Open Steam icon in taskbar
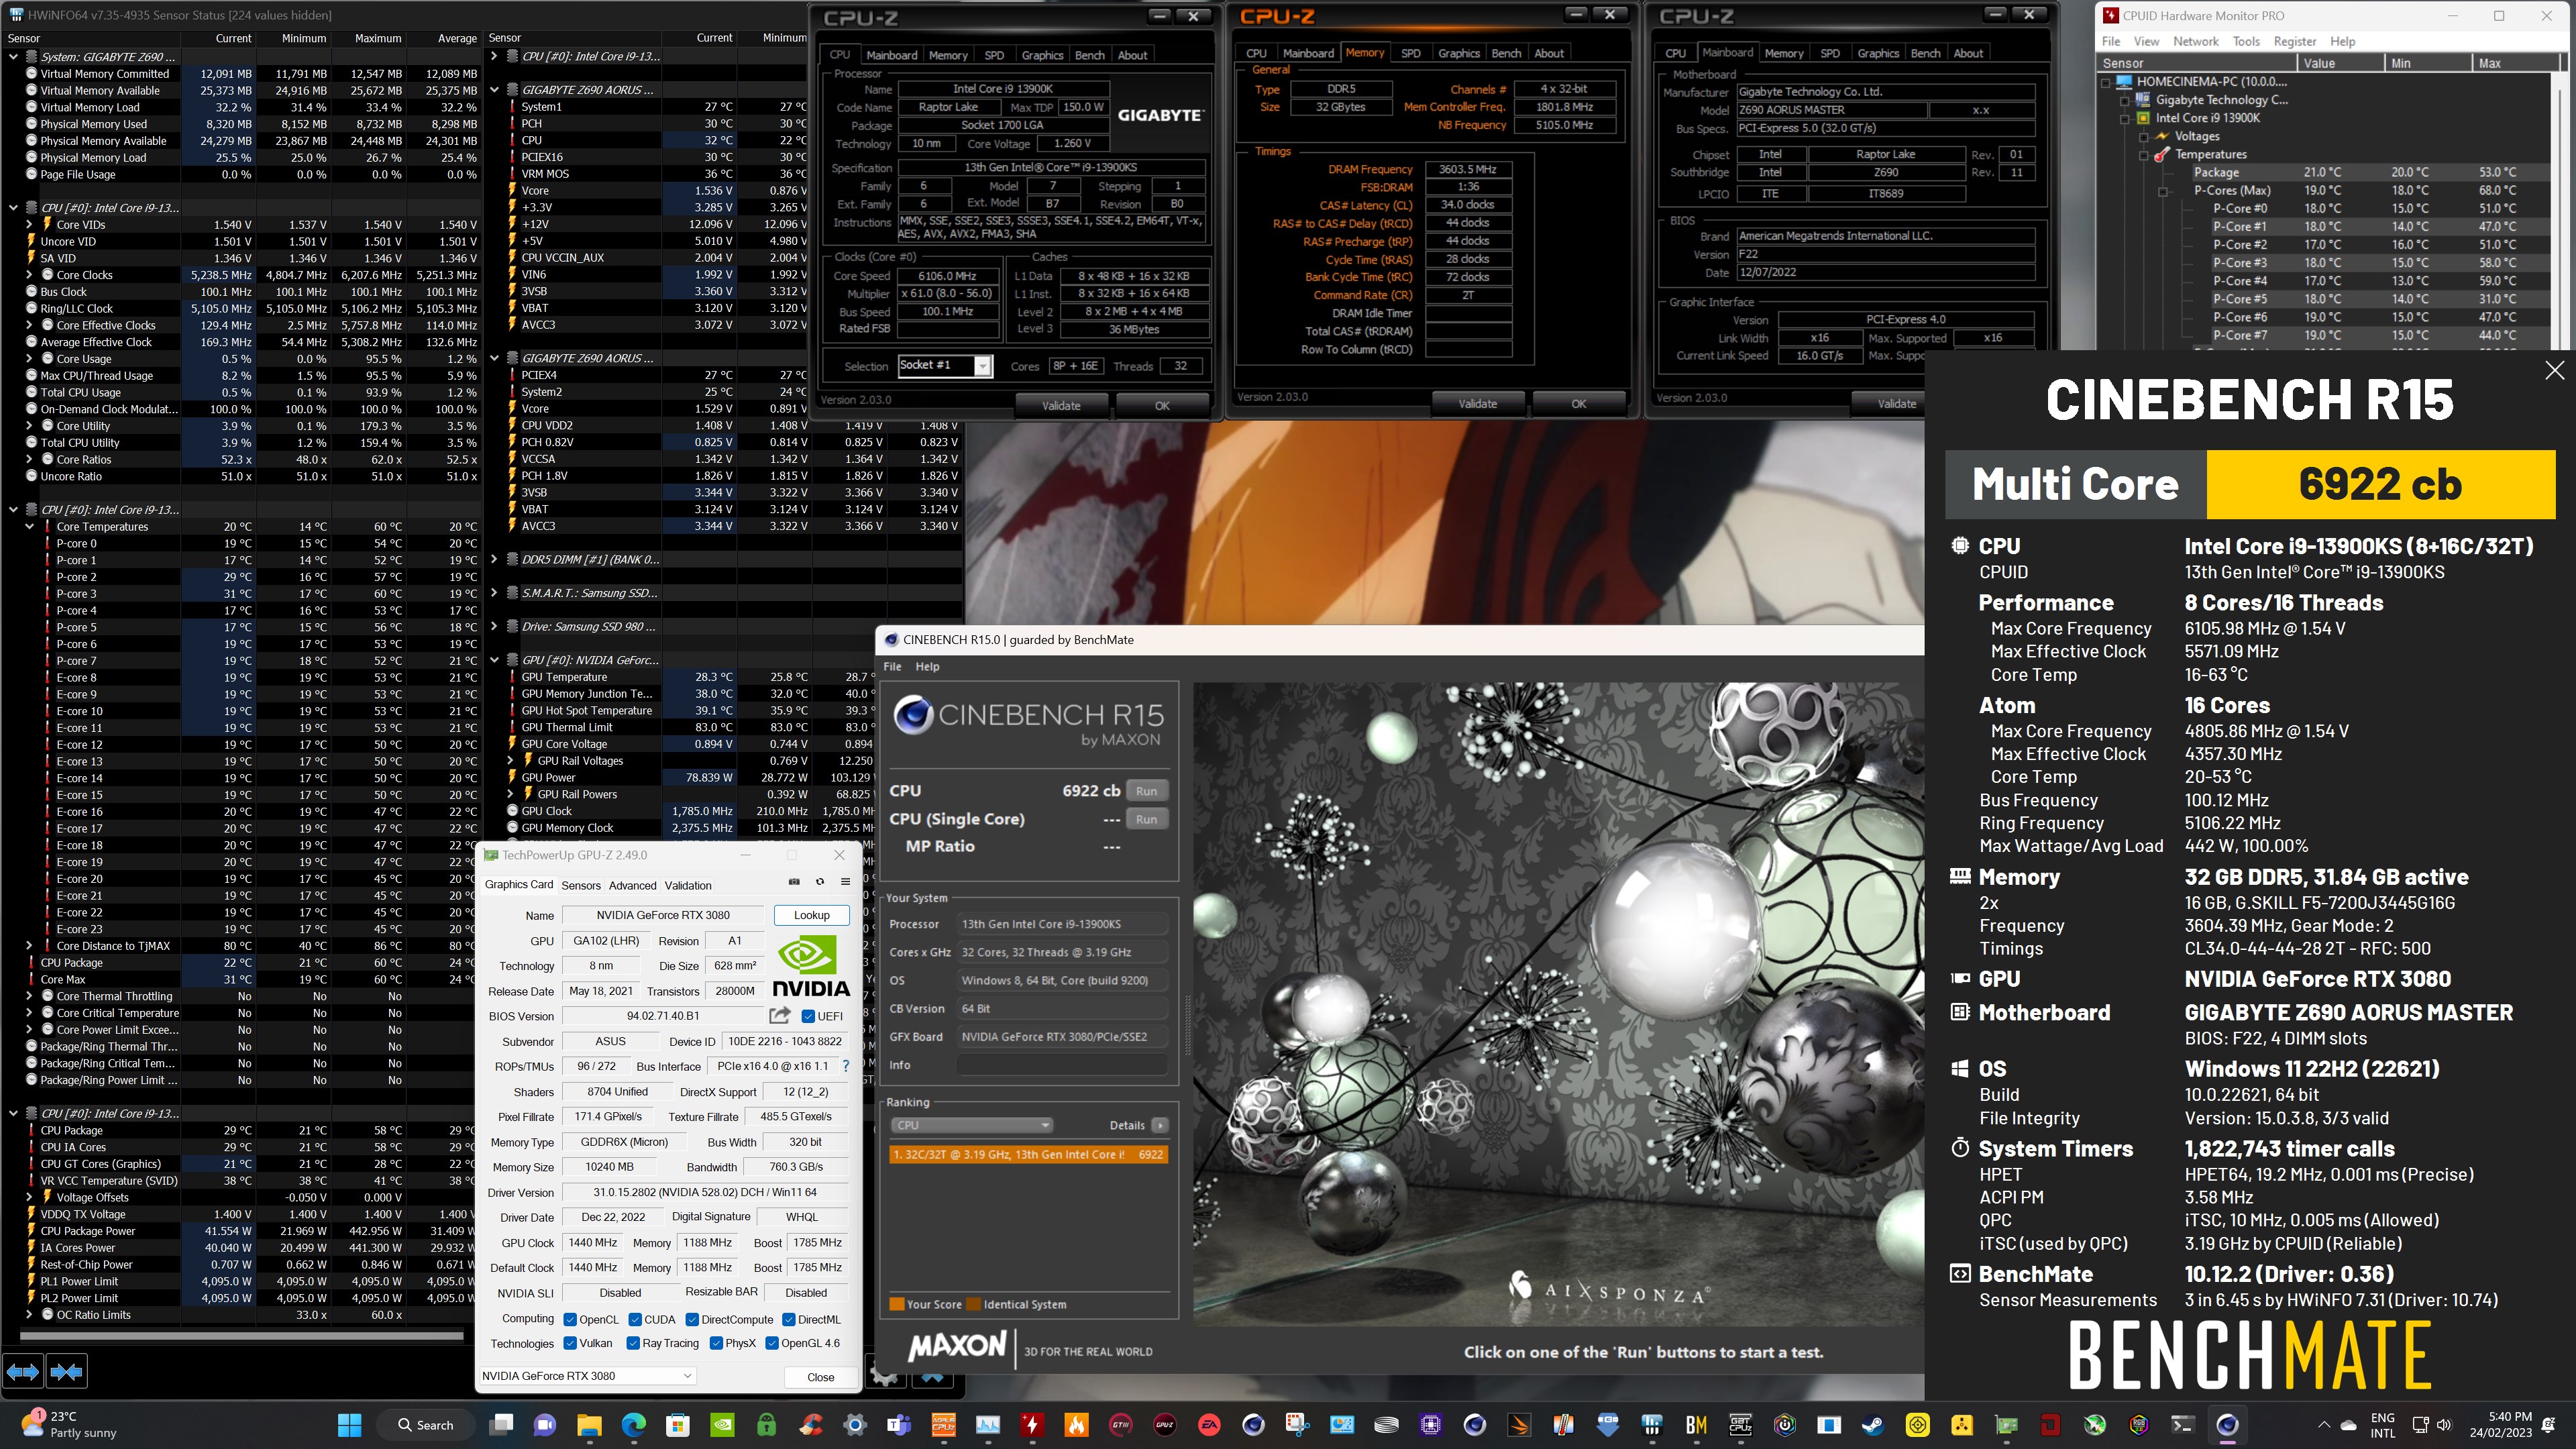2576x1449 pixels. coord(1873,1425)
